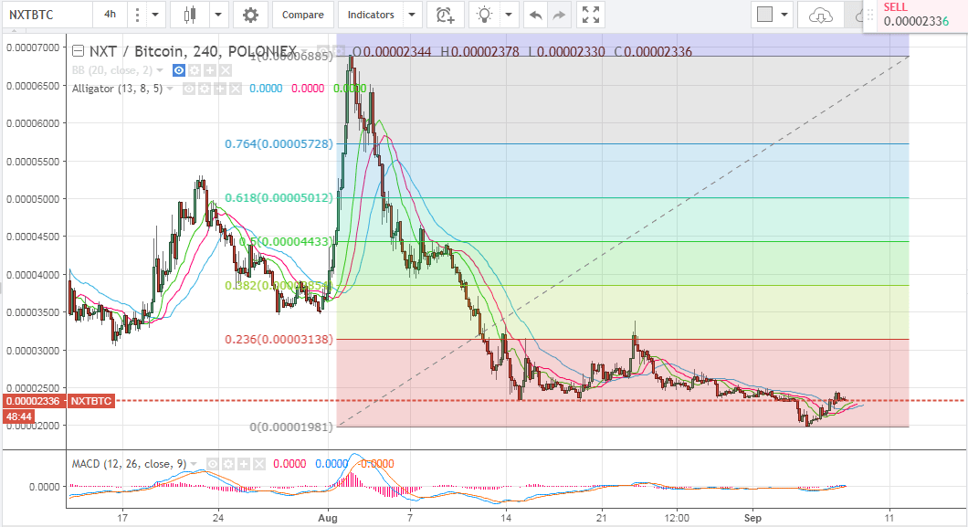Click the pink Alligator value 0.0000

point(308,89)
